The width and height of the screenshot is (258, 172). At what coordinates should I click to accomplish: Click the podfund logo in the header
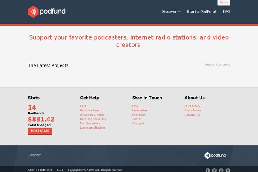pyautogui.click(x=47, y=12)
